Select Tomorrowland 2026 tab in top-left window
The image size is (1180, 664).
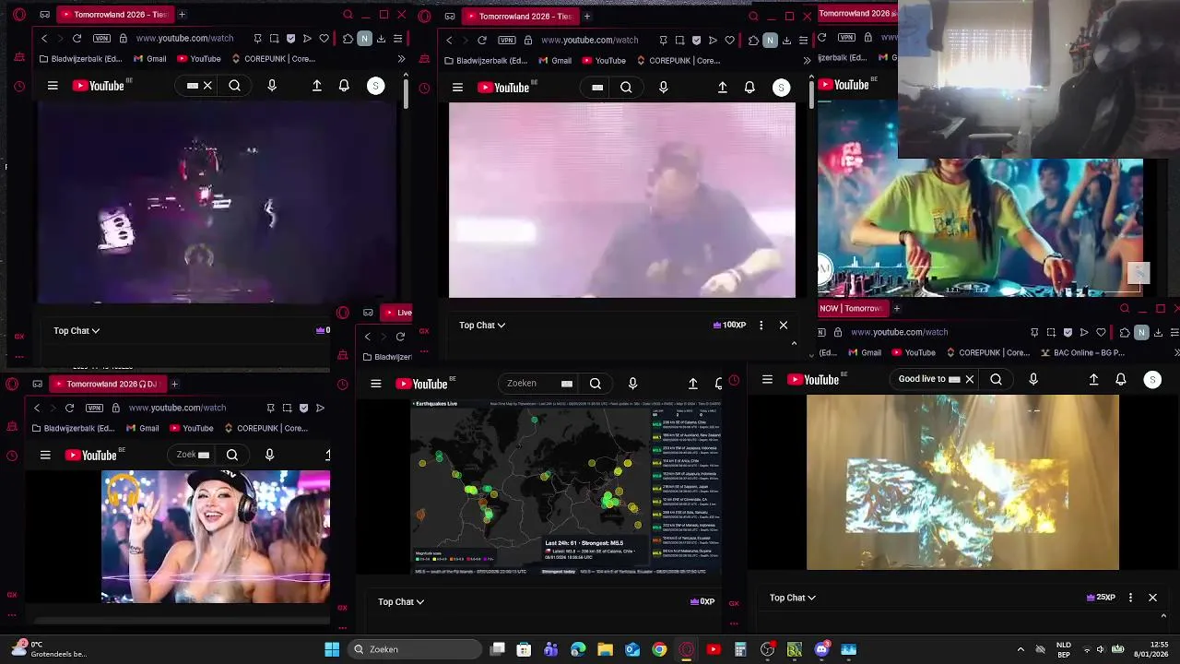[116, 15]
